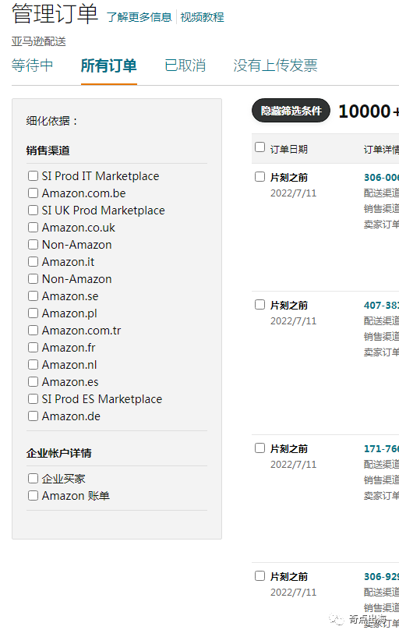Viewport: 399px width, 637px height.
Task: Enable the Amazon.com.be sales channel checkbox
Action: (33, 193)
